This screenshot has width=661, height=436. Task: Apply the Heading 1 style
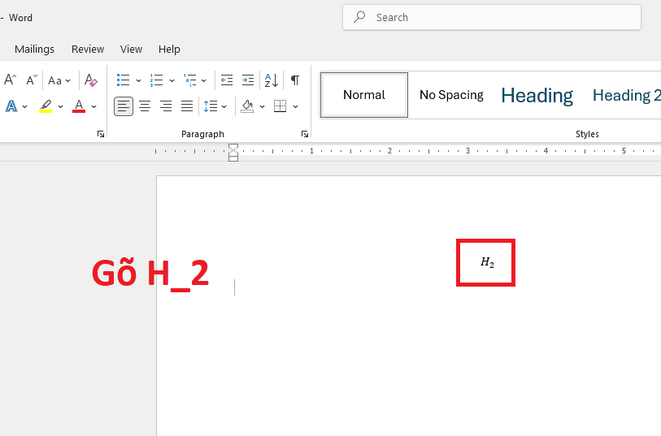coord(537,95)
